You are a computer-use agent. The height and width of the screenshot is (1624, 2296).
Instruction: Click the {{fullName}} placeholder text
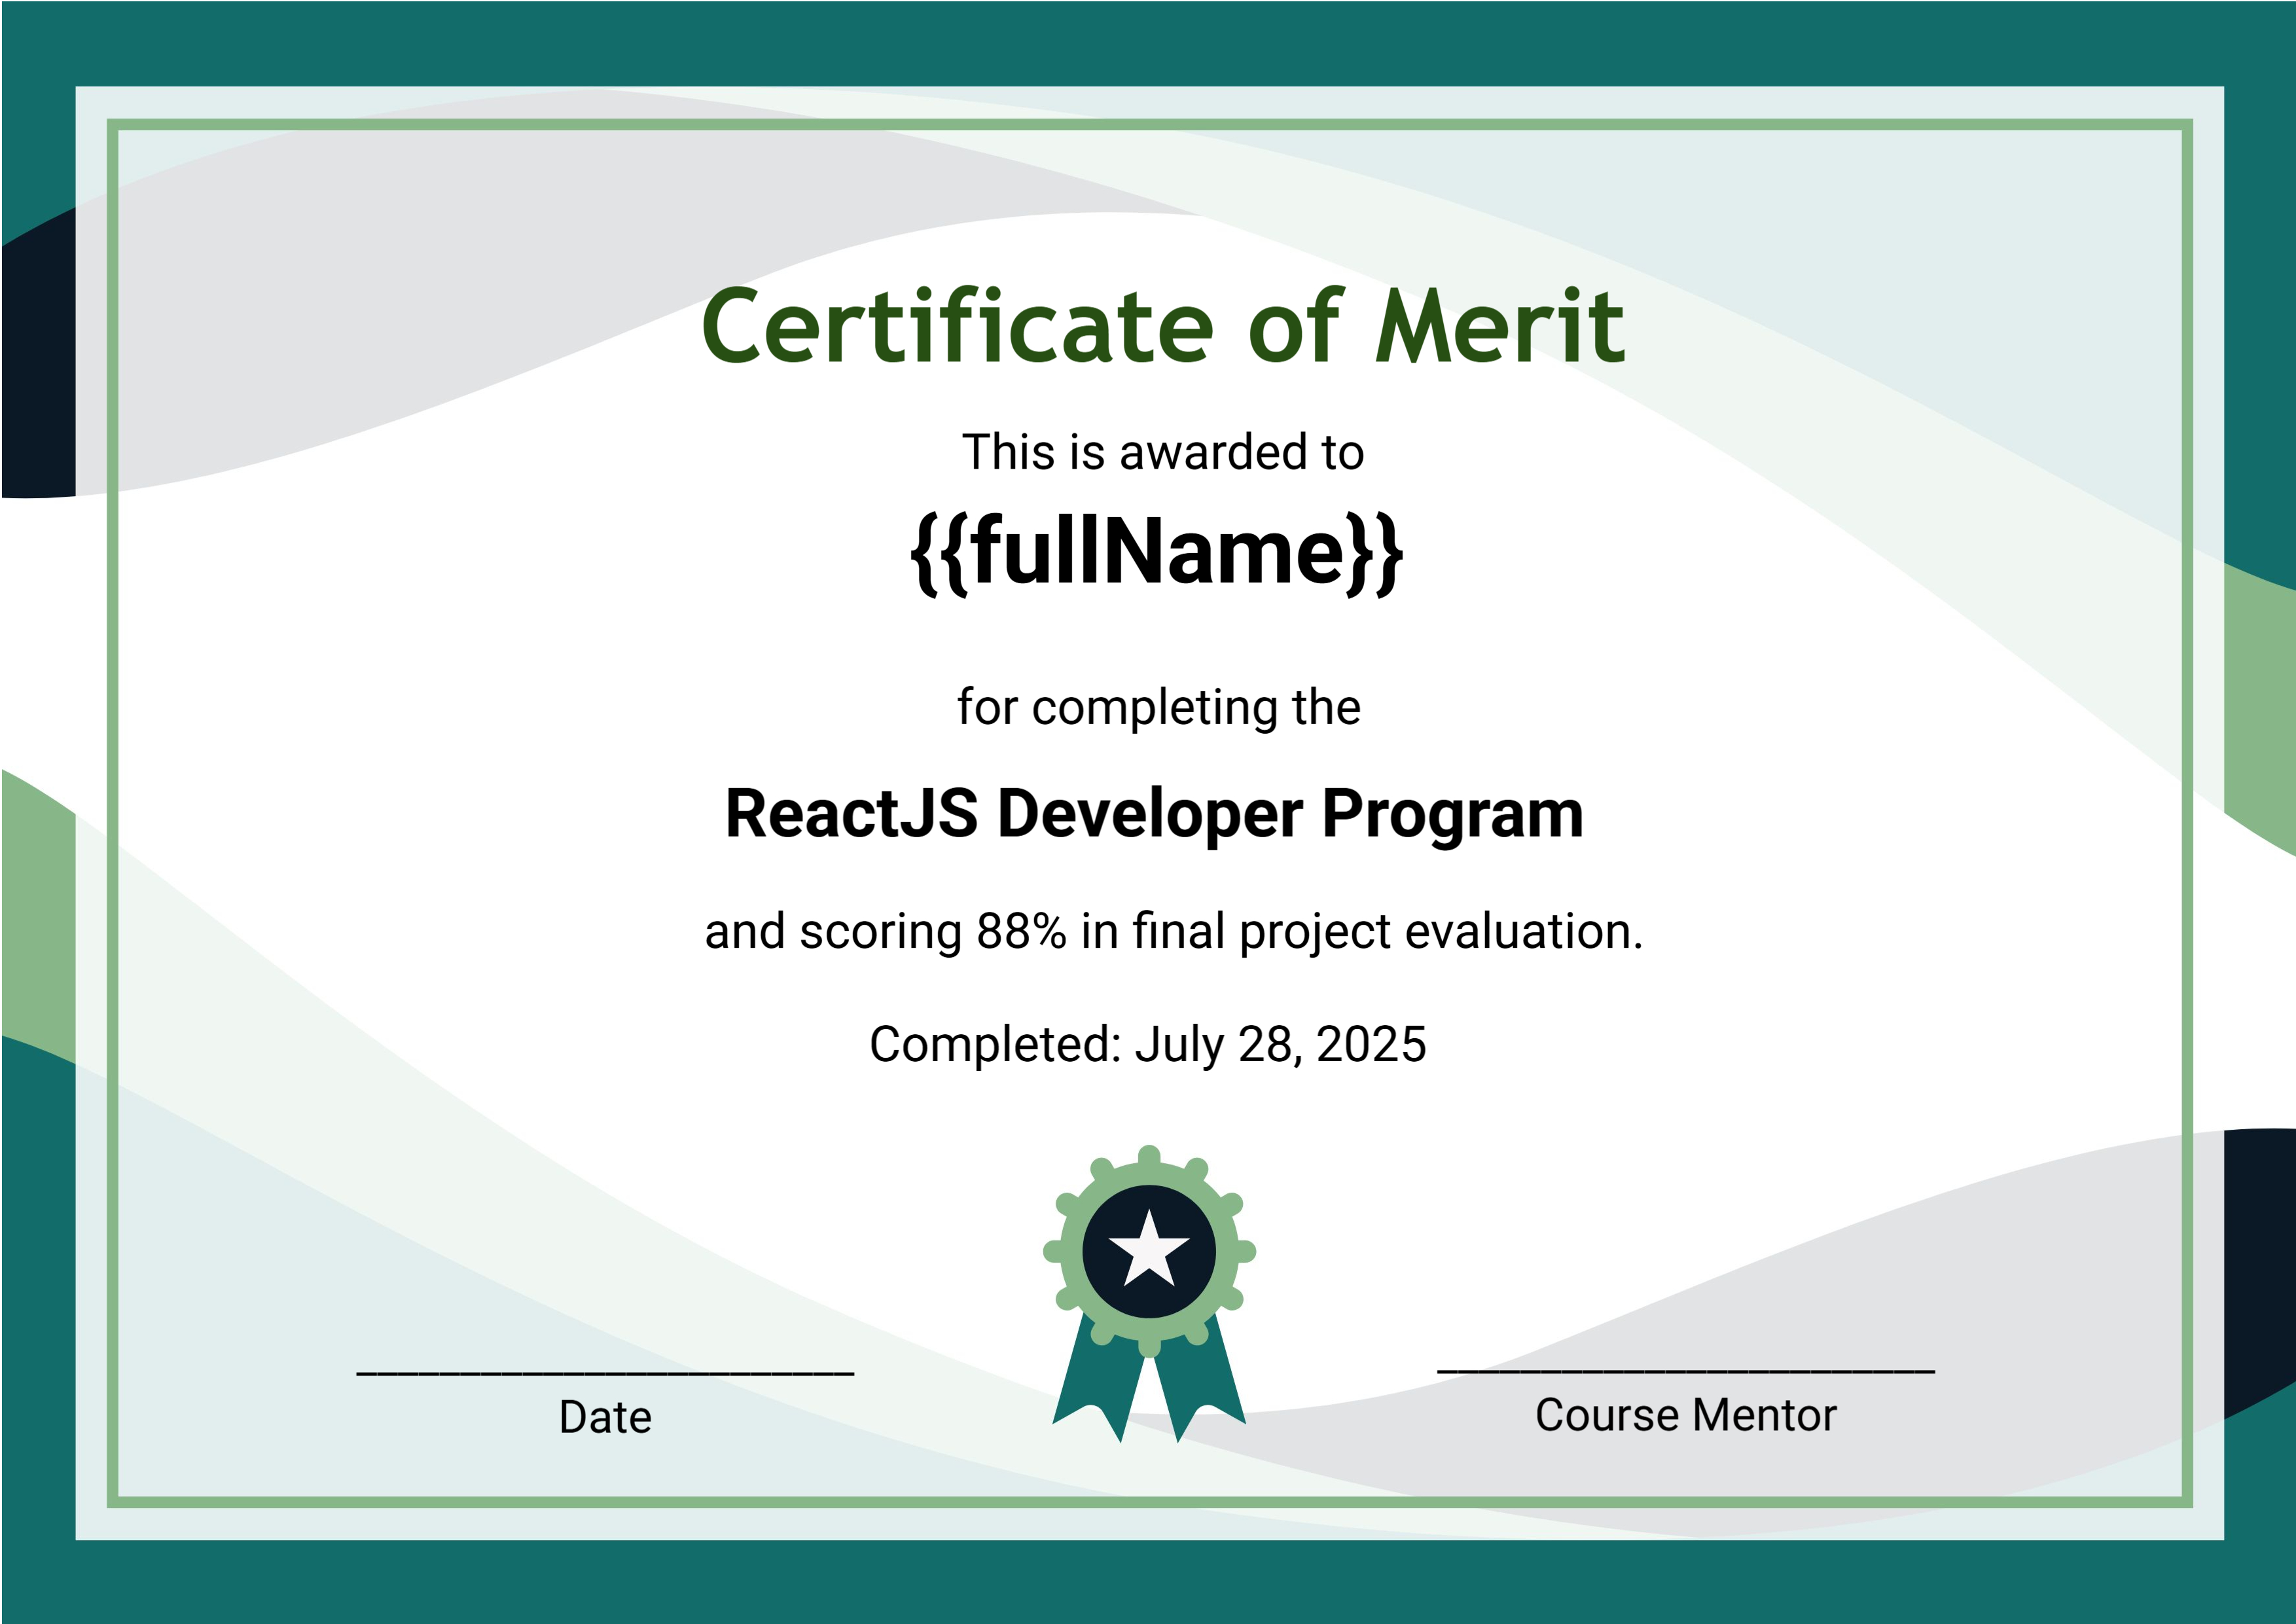1157,552
